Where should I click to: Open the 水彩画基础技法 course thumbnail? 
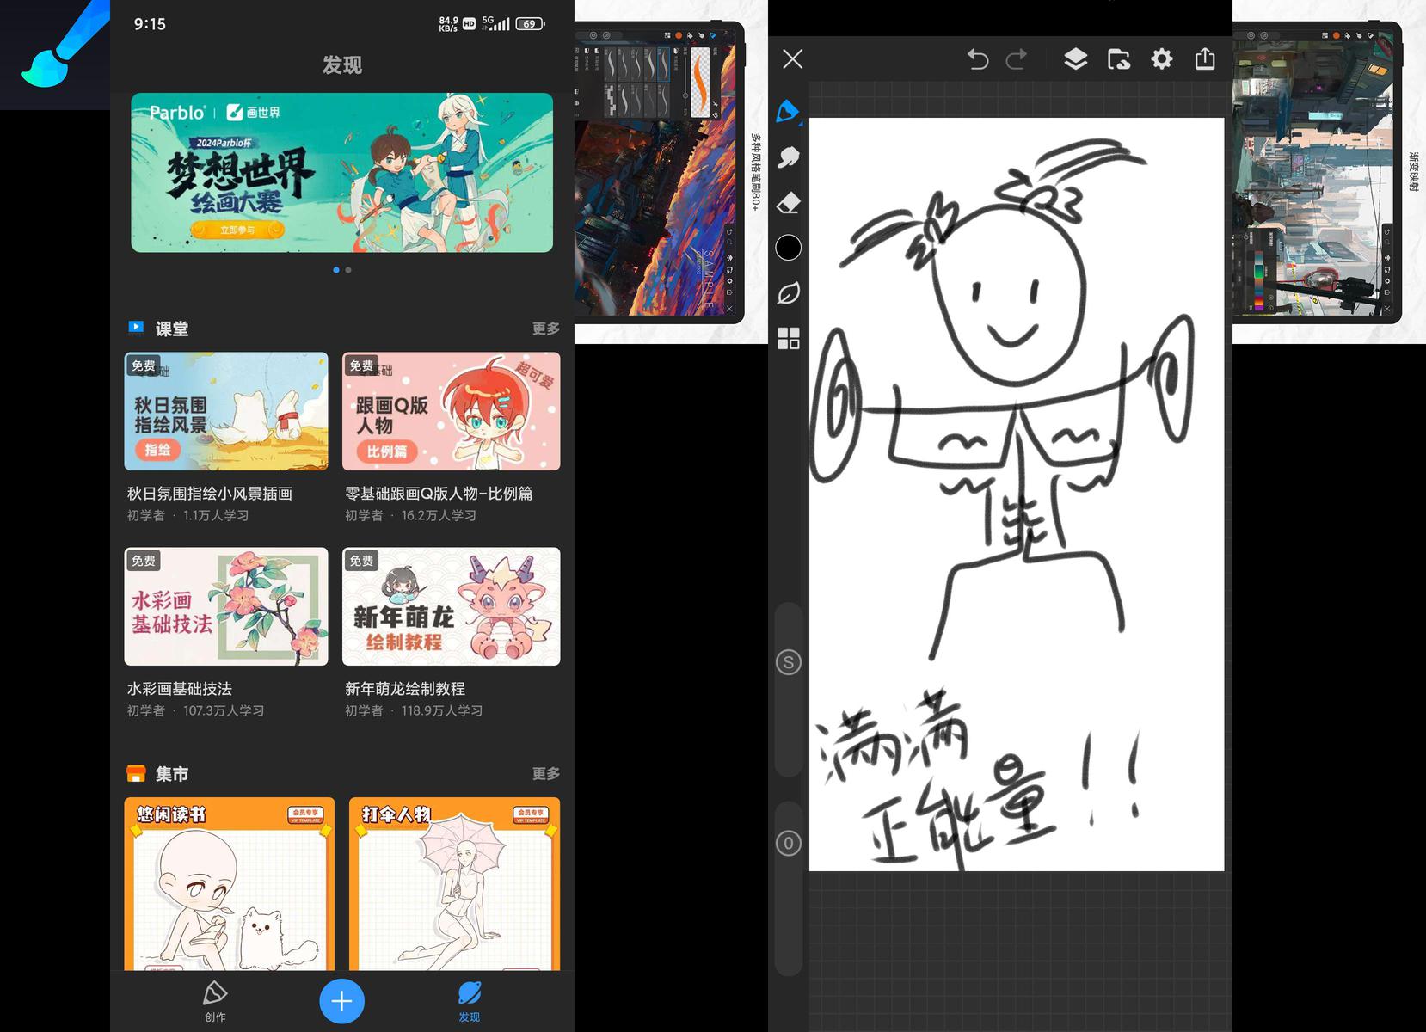tap(226, 606)
